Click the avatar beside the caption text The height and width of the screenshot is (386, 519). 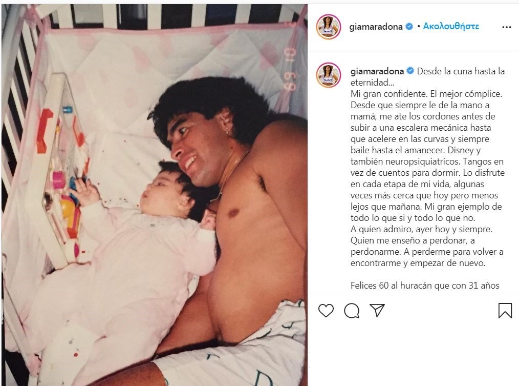329,75
